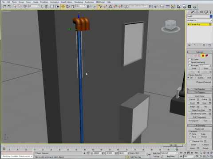Select the Element sub-object level icon
Screen dimensions: 213x159
point(207,56)
